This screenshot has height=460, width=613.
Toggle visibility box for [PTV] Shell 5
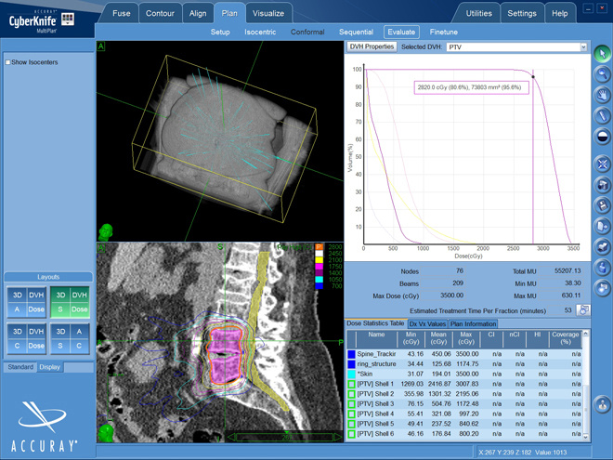351,424
